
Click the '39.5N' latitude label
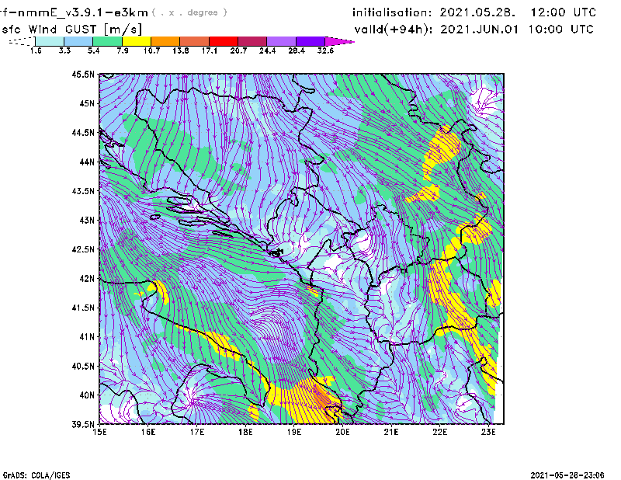83,425
